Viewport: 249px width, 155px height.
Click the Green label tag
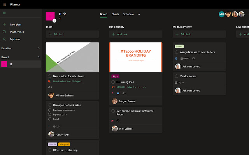(179, 46)
